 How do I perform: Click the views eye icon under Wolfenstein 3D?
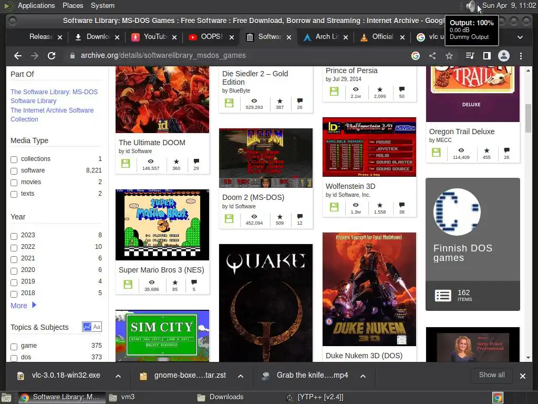pos(356,205)
